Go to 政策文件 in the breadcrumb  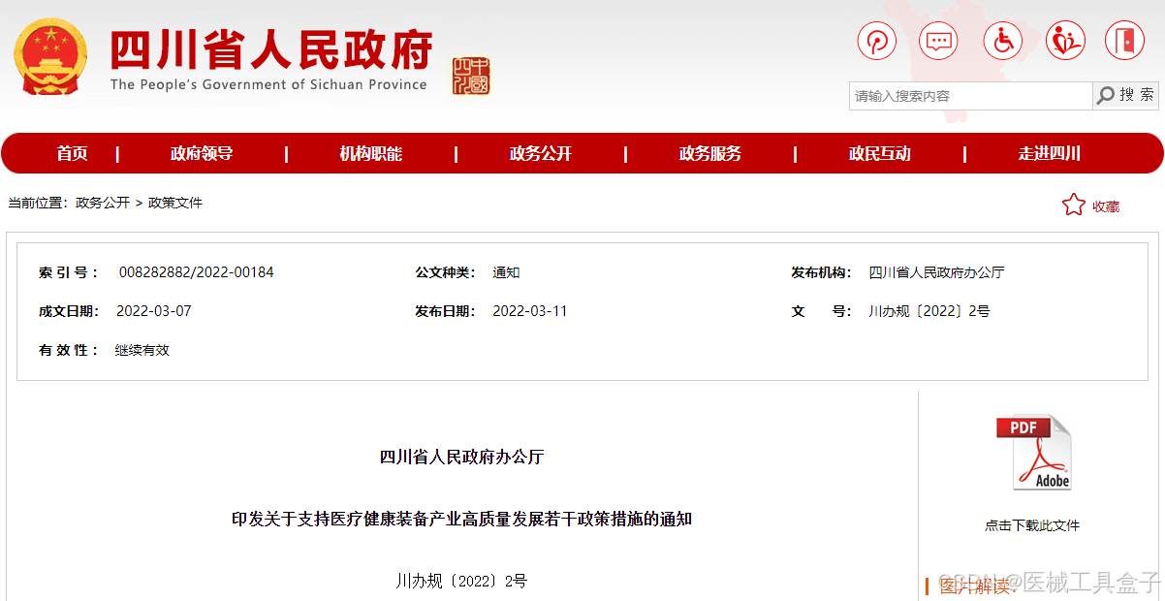tap(175, 203)
